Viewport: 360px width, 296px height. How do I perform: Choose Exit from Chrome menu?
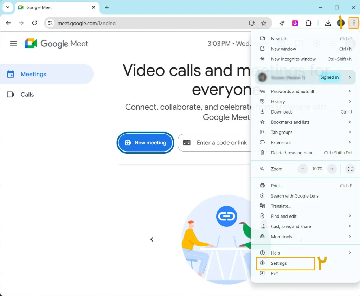[x=306, y=273]
